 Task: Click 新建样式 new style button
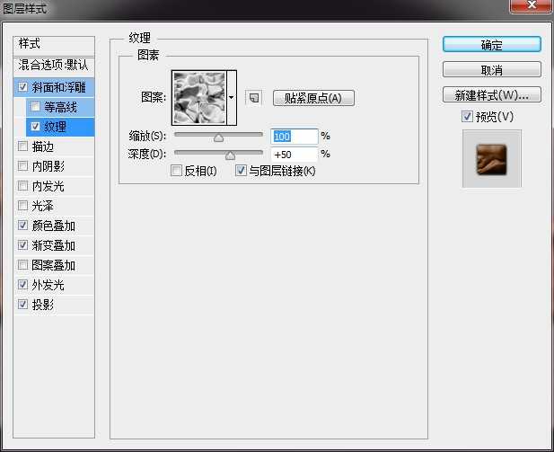tap(491, 95)
